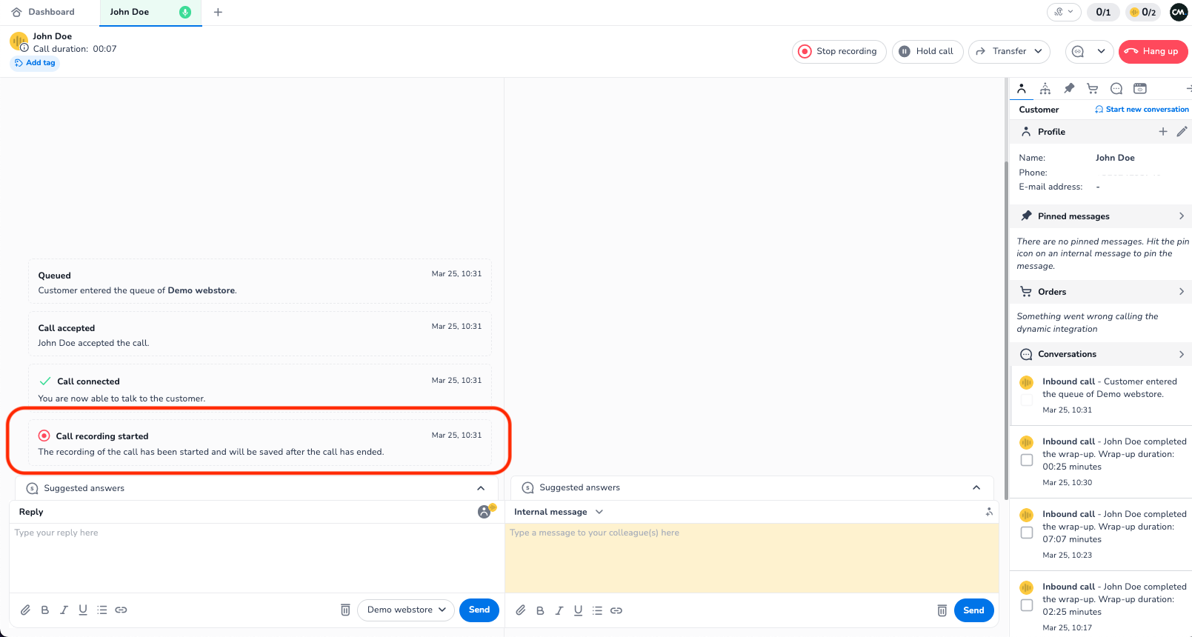
Task: Hang up the call
Action: point(1153,51)
